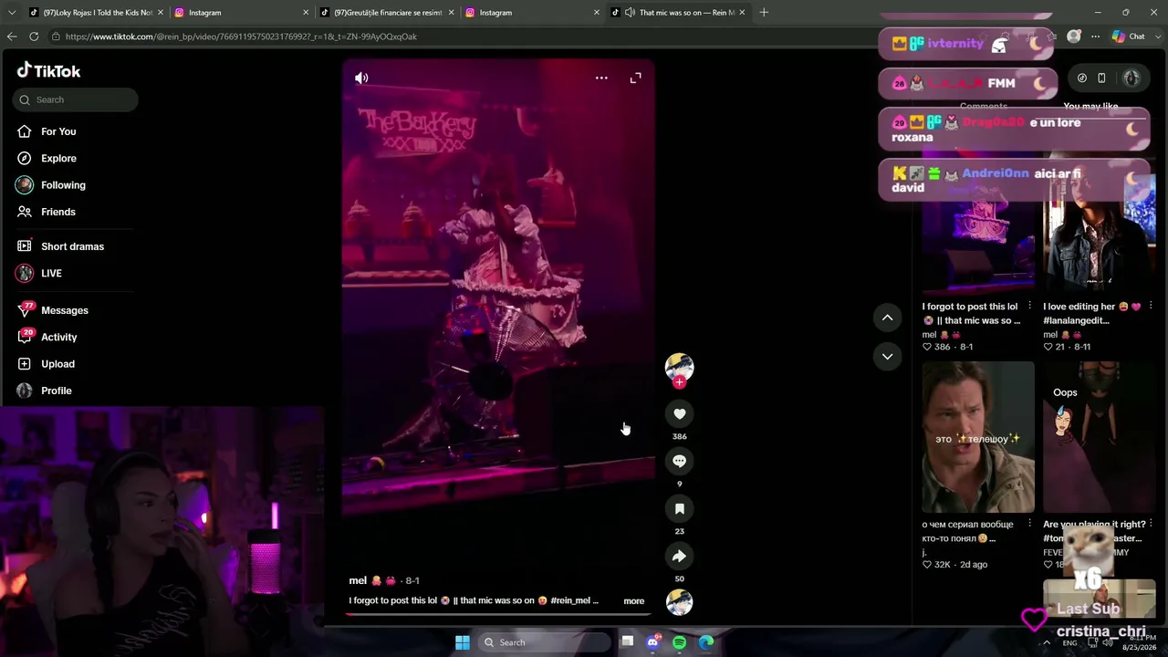Mute the video with the speaker icon
1168x657 pixels.
click(361, 78)
